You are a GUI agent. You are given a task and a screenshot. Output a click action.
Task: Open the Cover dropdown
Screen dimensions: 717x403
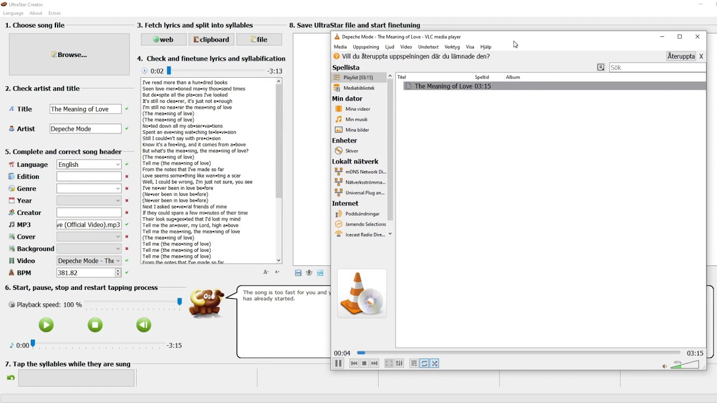pyautogui.click(x=89, y=237)
